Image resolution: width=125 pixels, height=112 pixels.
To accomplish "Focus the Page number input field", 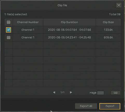I will (x=101, y=93).
